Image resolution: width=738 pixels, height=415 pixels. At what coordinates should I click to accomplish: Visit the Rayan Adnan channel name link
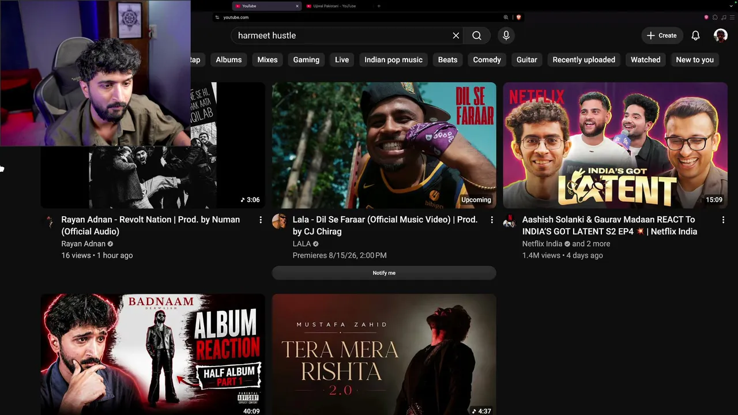[83, 244]
